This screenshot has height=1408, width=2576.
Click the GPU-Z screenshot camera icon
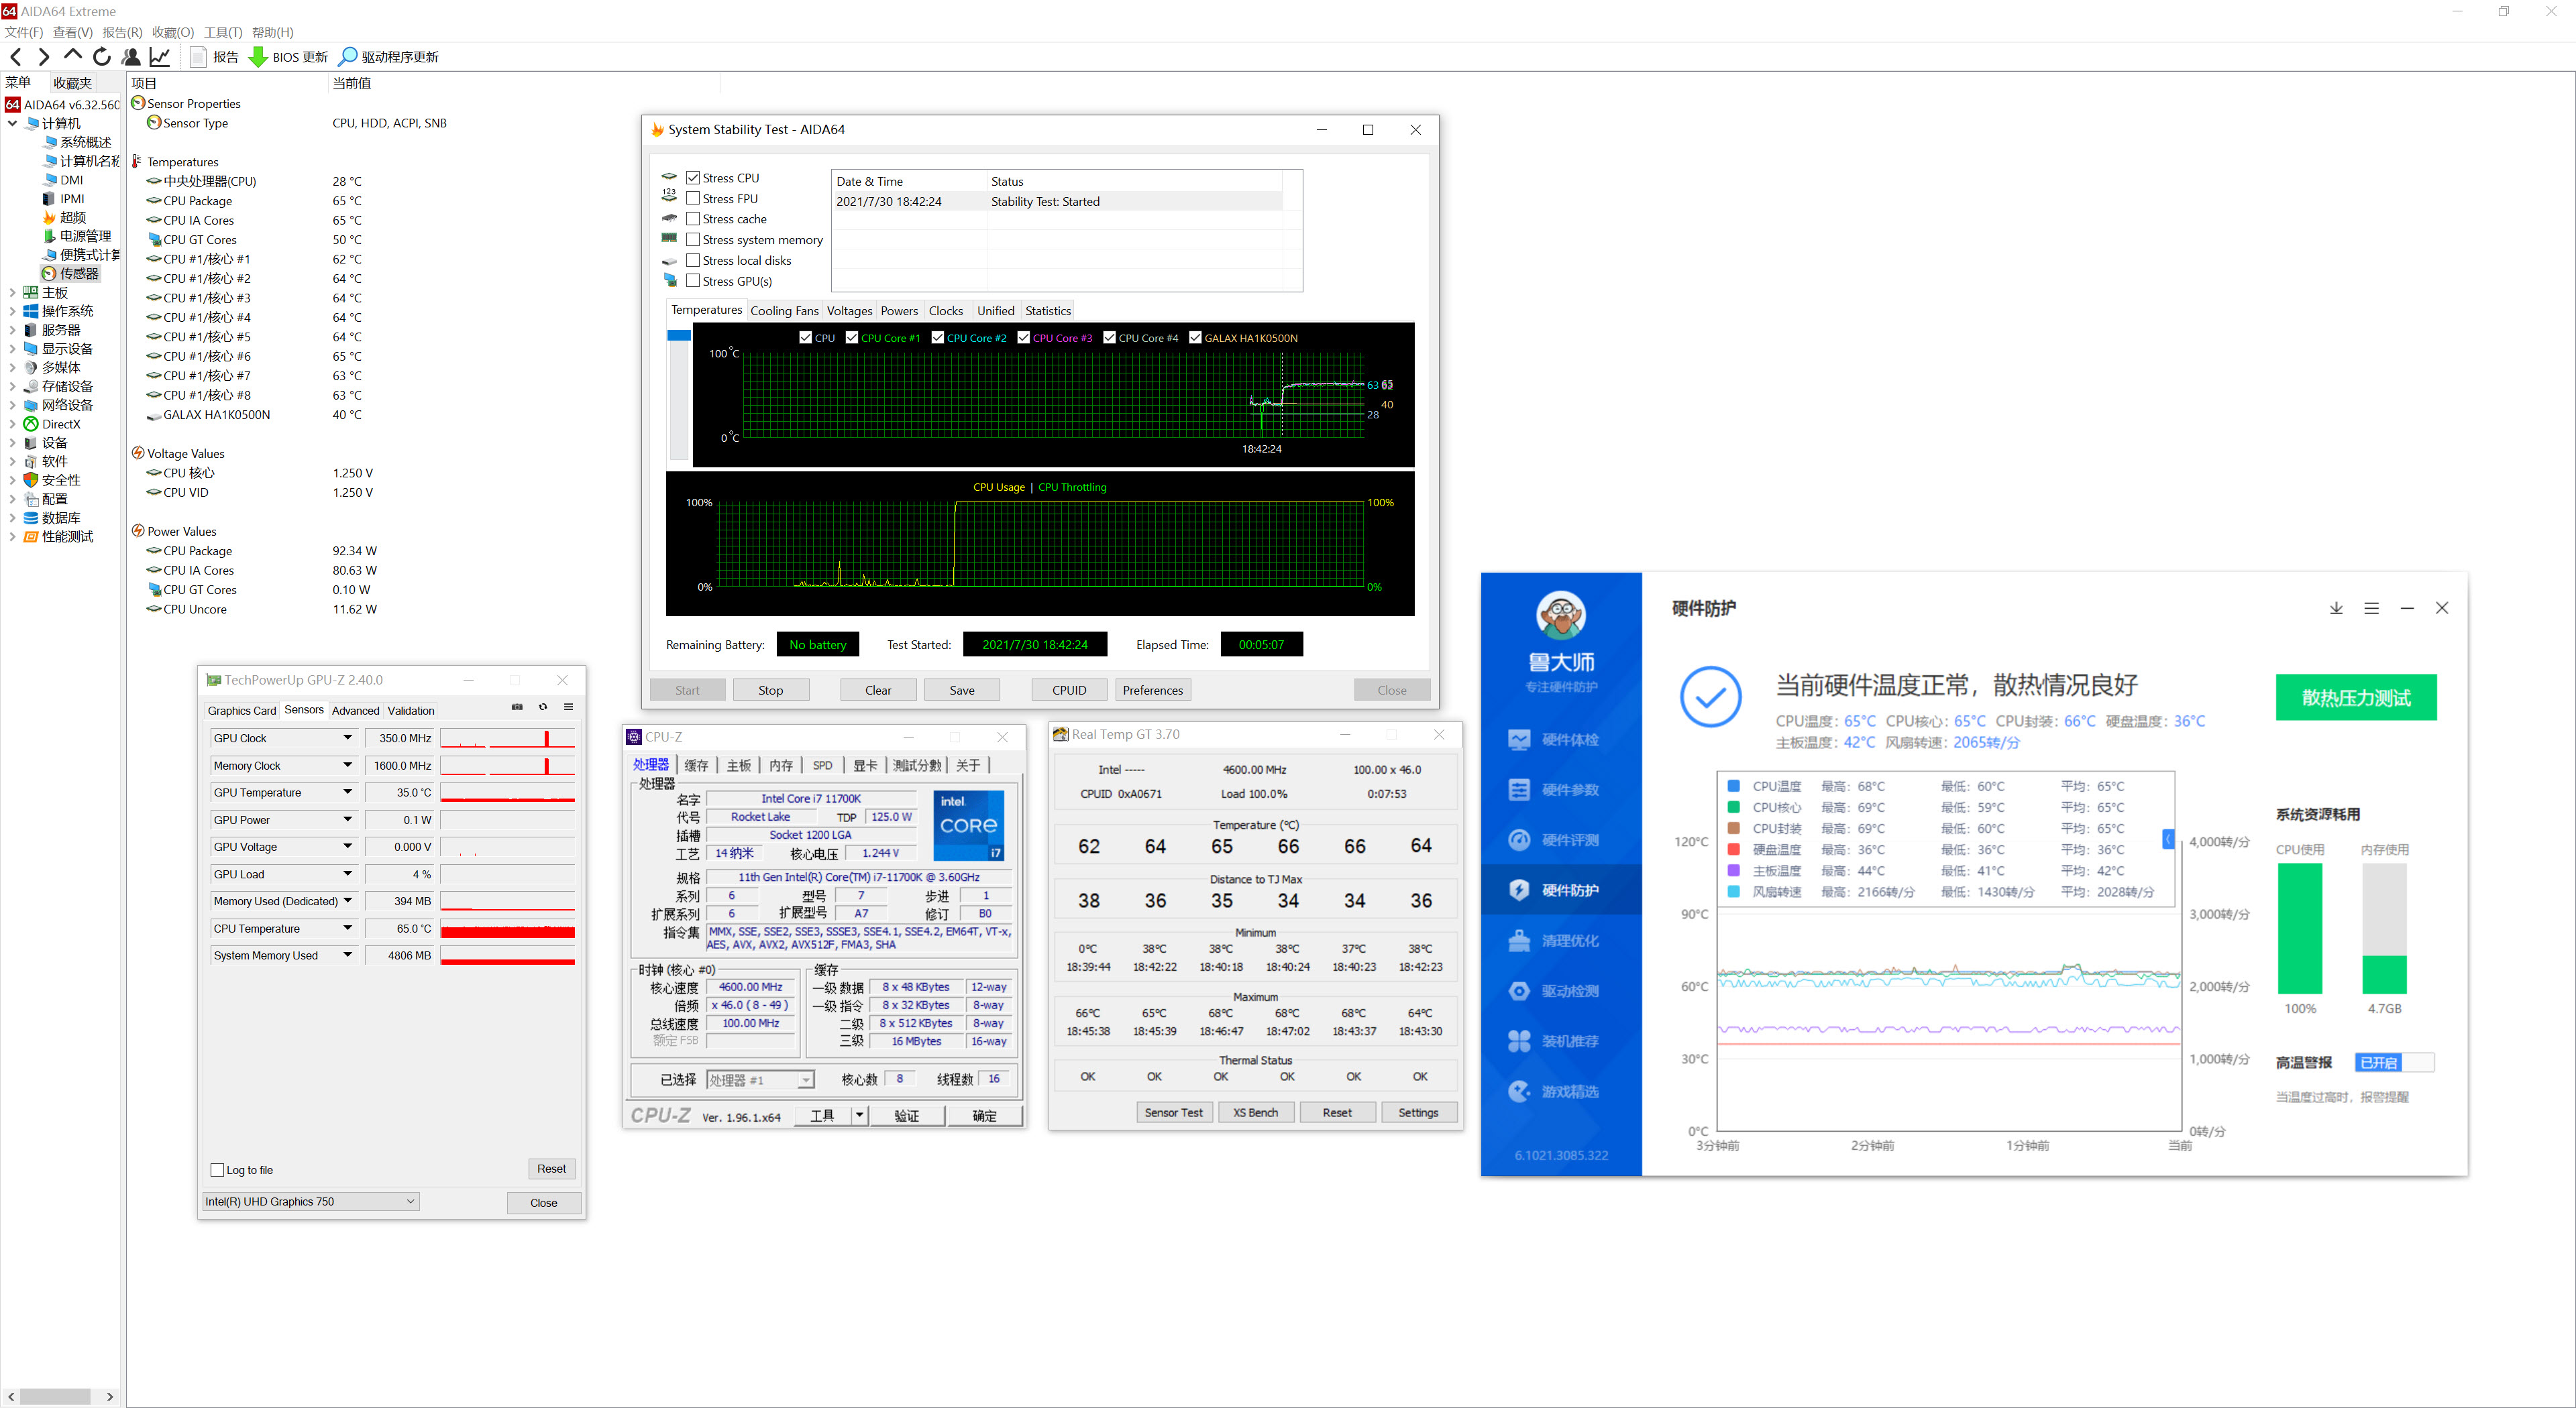pyautogui.click(x=517, y=707)
